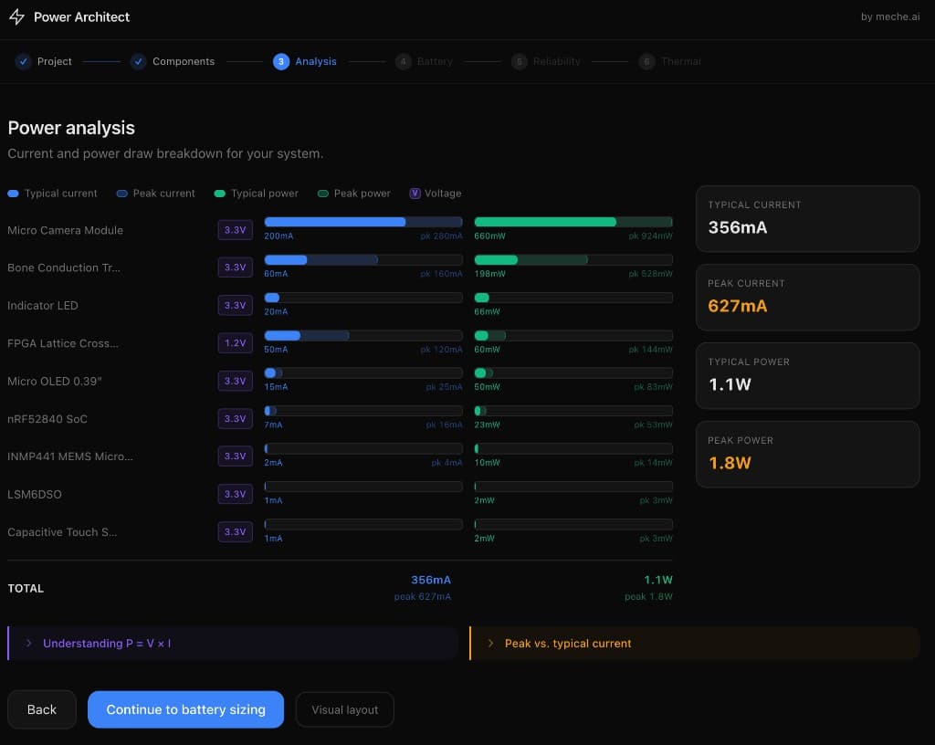The width and height of the screenshot is (935, 745).
Task: Click the Thermal step circle icon
Action: 646,61
